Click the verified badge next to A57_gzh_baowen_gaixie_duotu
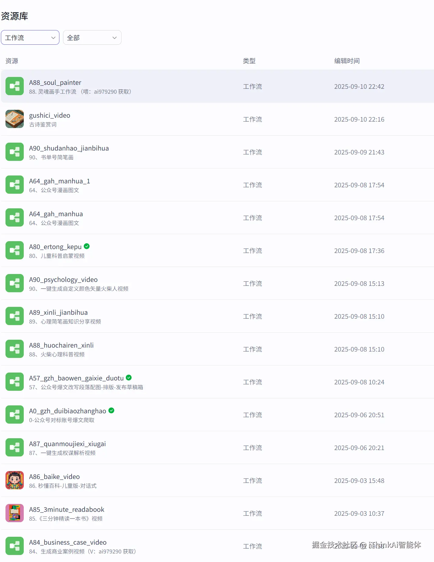 pos(129,378)
